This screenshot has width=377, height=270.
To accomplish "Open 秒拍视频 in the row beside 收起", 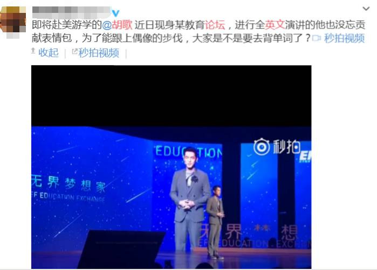I will [x=99, y=53].
